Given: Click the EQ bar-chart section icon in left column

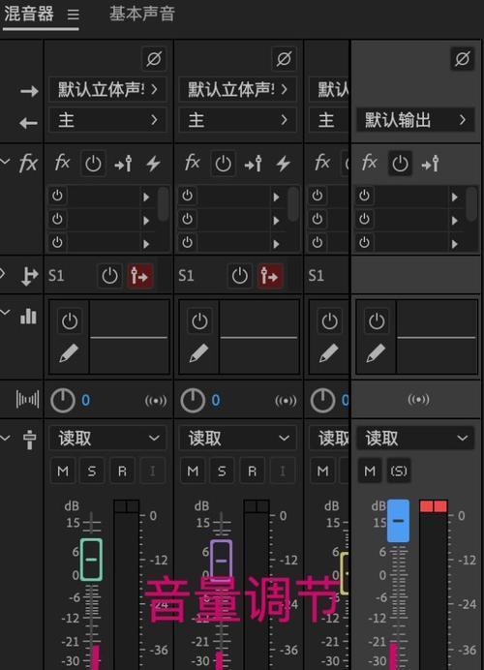Looking at the screenshot, I should coord(28,317).
